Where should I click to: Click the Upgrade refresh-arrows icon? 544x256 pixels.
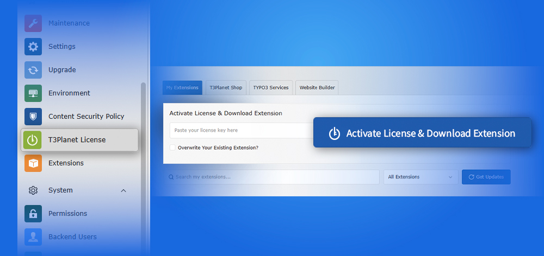click(33, 70)
